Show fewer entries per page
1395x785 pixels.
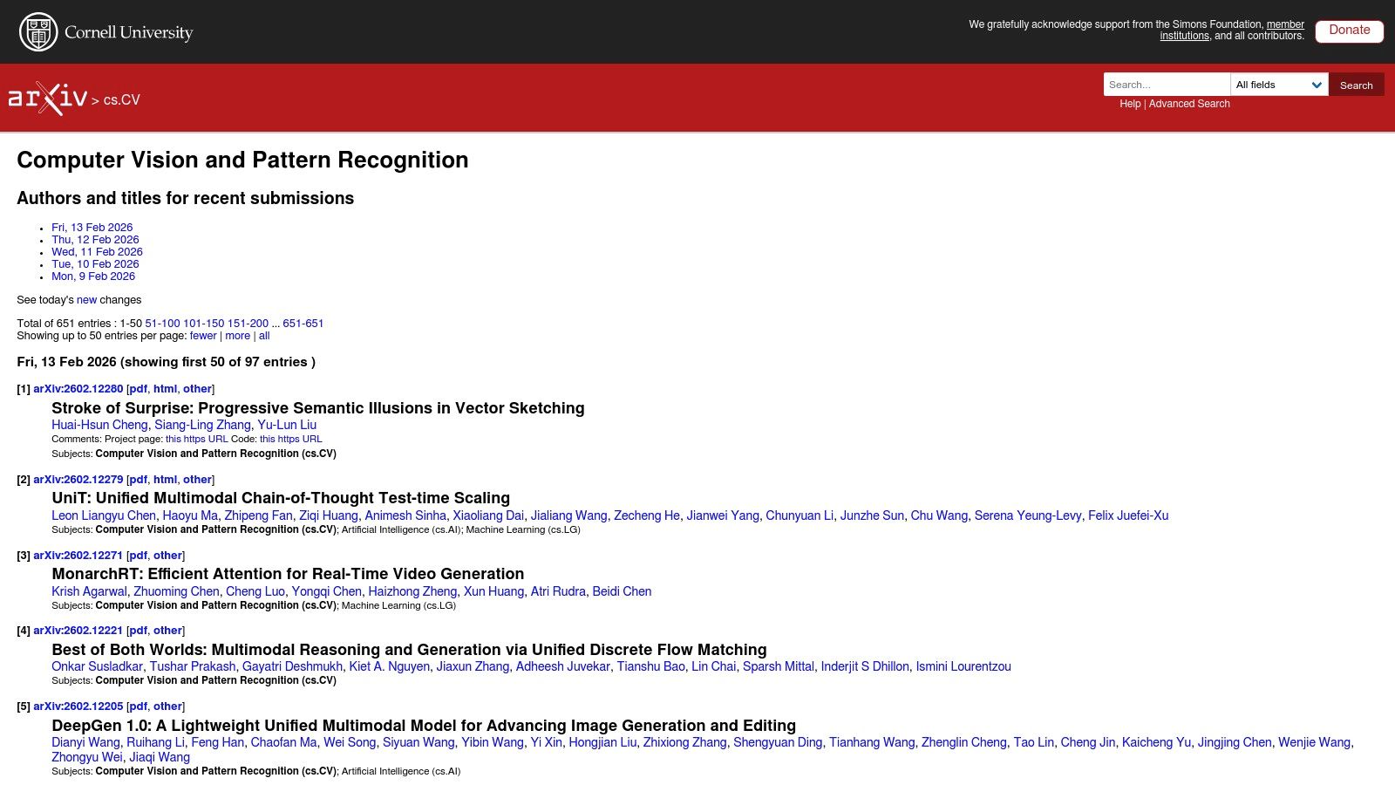point(202,335)
